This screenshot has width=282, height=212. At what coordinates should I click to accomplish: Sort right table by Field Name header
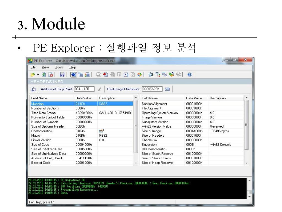click(162, 98)
